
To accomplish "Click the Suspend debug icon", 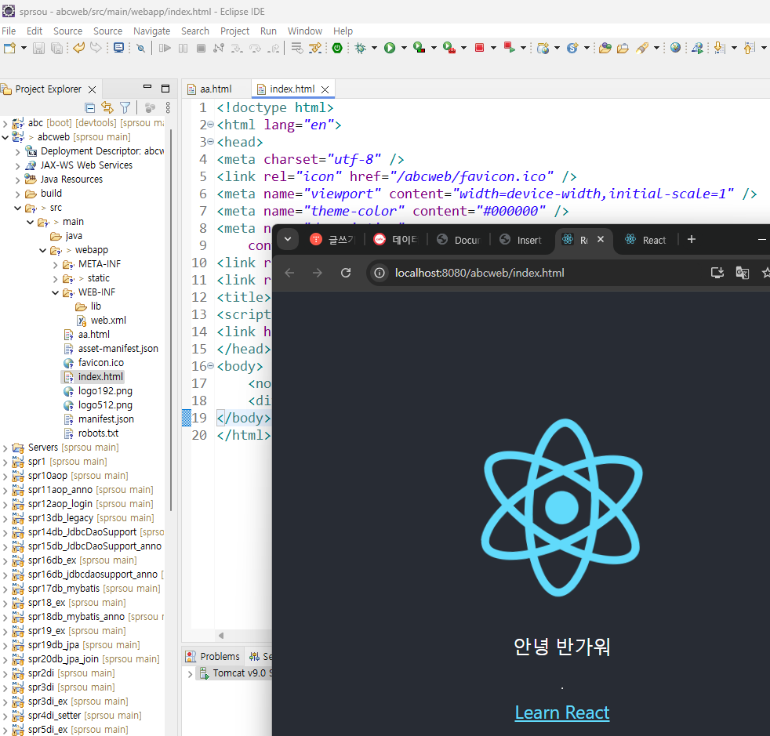I will point(183,48).
